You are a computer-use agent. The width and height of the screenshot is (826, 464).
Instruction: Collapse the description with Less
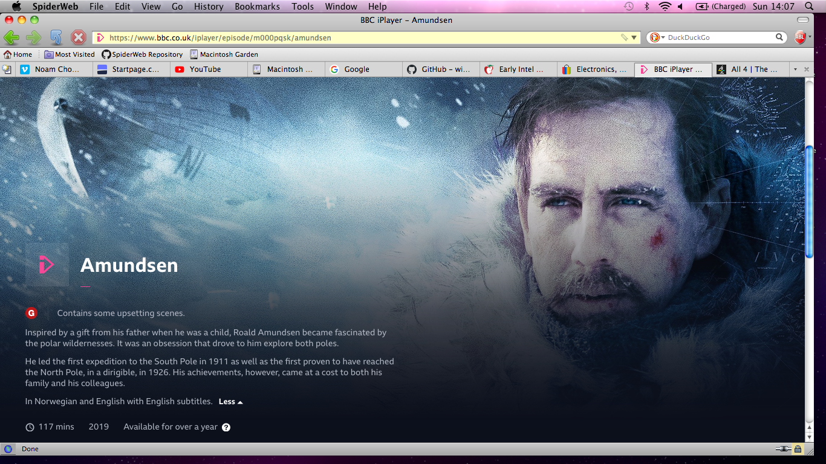230,402
